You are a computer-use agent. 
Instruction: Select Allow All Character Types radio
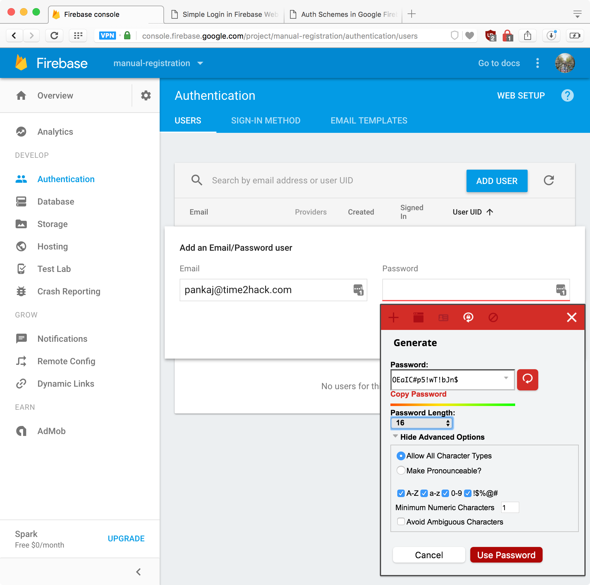[401, 456]
